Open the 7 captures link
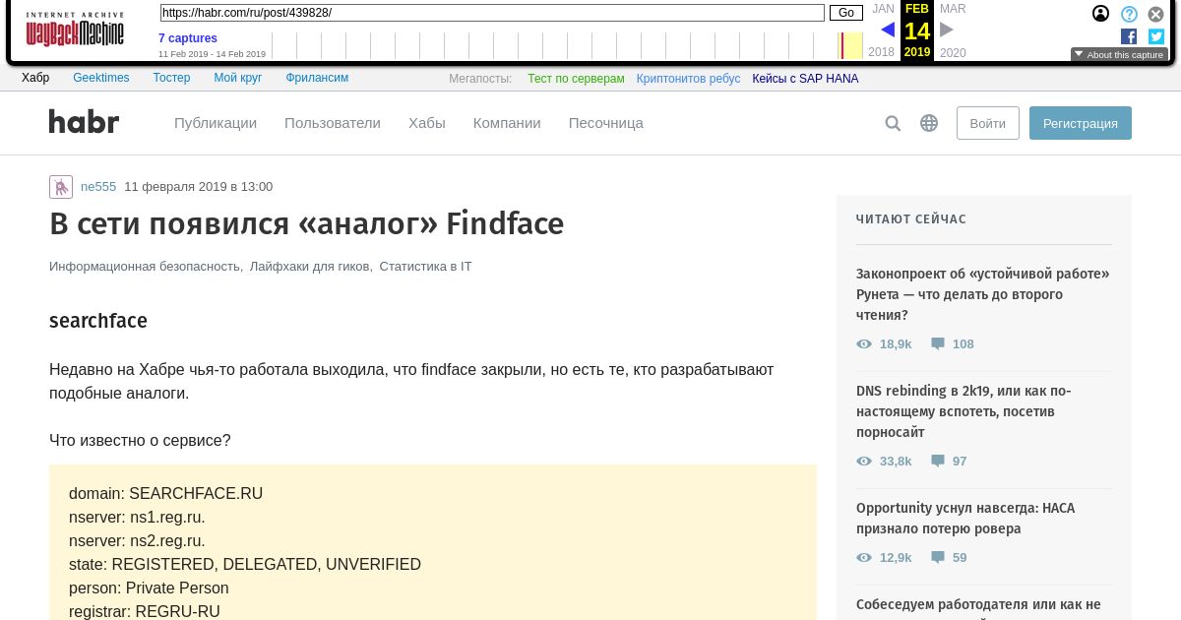This screenshot has height=620, width=1181. point(188,38)
